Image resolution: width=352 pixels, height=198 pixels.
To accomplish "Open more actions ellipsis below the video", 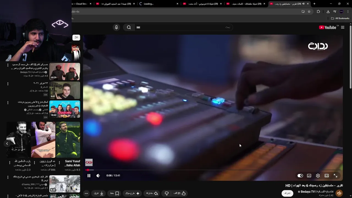I will click(x=86, y=193).
